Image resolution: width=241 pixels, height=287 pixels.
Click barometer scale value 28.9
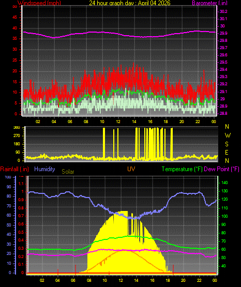coord(223,106)
